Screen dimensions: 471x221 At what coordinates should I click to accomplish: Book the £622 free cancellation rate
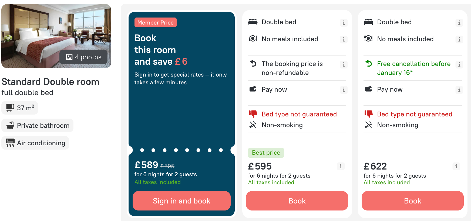click(x=412, y=201)
